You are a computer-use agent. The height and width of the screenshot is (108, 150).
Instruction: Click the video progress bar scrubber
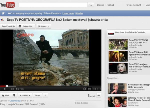click(7, 86)
